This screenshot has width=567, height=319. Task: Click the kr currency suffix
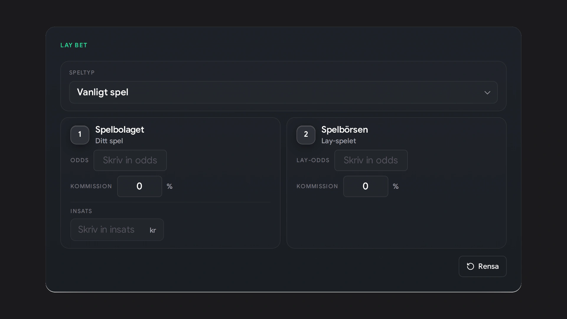click(x=153, y=230)
